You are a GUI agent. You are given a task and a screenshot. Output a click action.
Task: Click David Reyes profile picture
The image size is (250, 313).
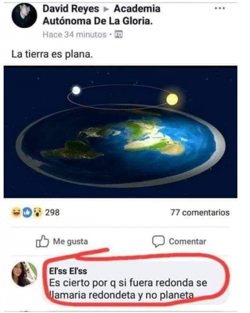click(25, 15)
